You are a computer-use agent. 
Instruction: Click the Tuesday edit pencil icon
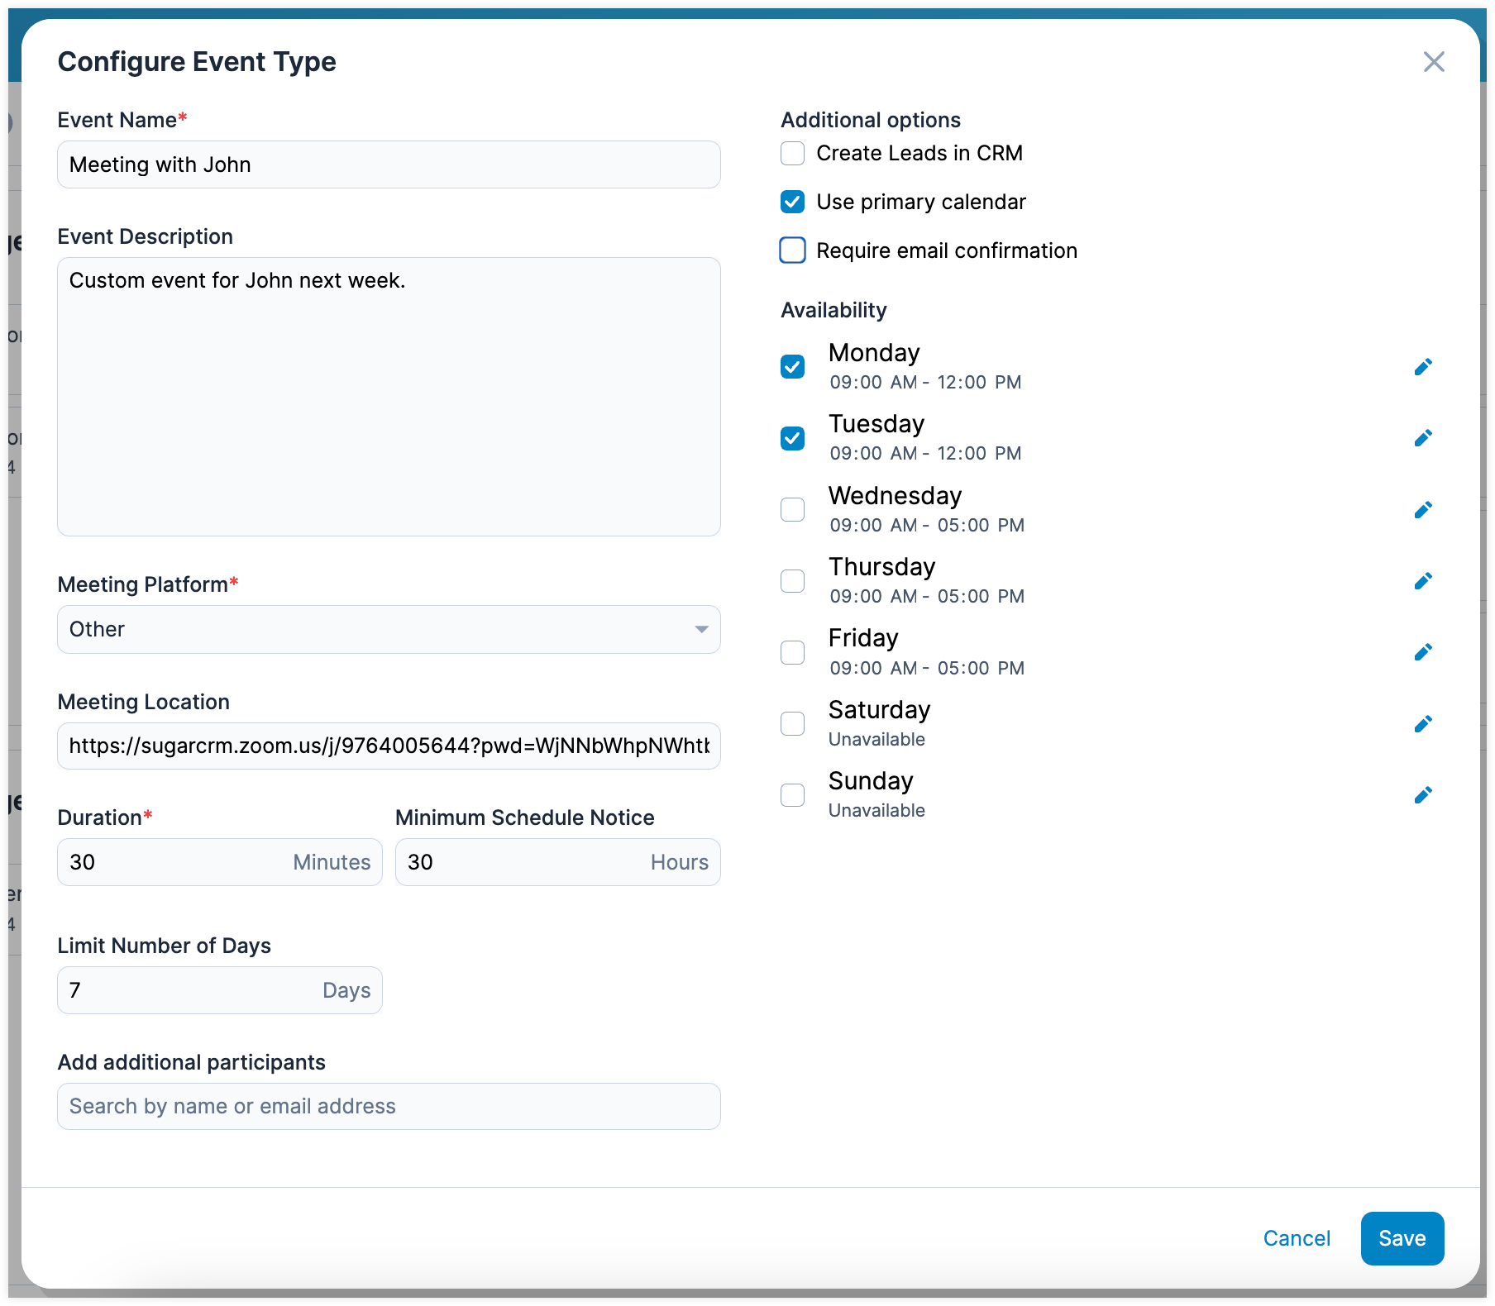(1422, 438)
